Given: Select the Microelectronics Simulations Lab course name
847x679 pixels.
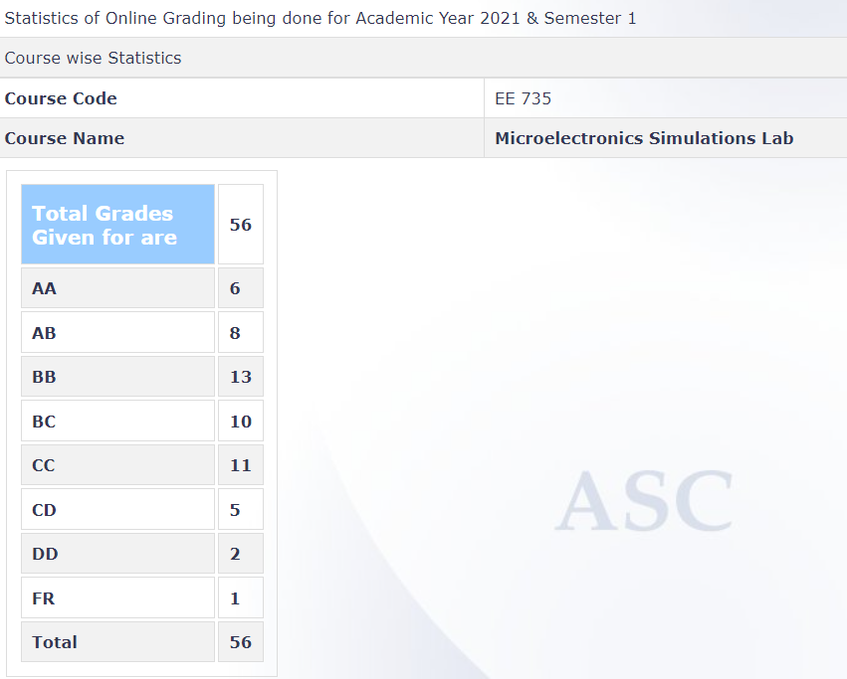Looking at the screenshot, I should point(644,138).
